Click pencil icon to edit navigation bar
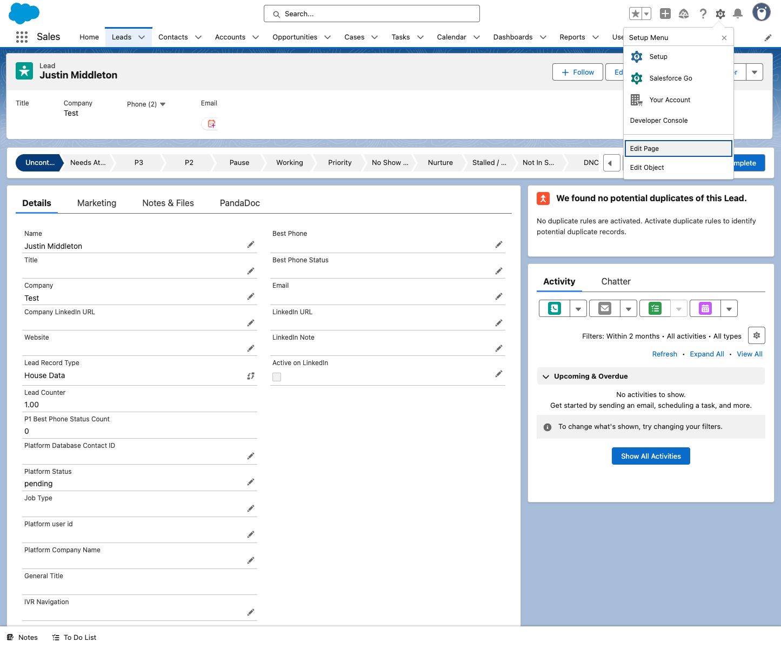This screenshot has width=781, height=648. pyautogui.click(x=767, y=37)
